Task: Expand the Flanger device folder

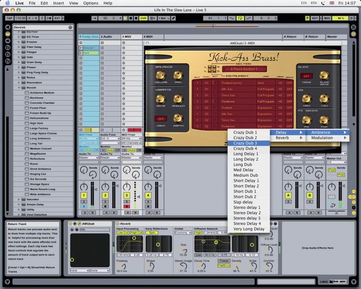Action: click(x=19, y=52)
